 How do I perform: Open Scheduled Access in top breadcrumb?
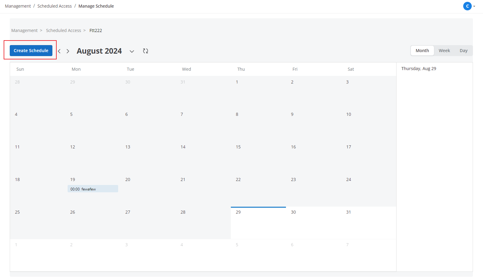[x=55, y=6]
